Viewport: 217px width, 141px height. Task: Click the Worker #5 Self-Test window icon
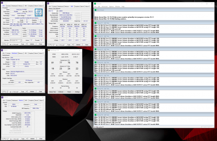click(95, 76)
